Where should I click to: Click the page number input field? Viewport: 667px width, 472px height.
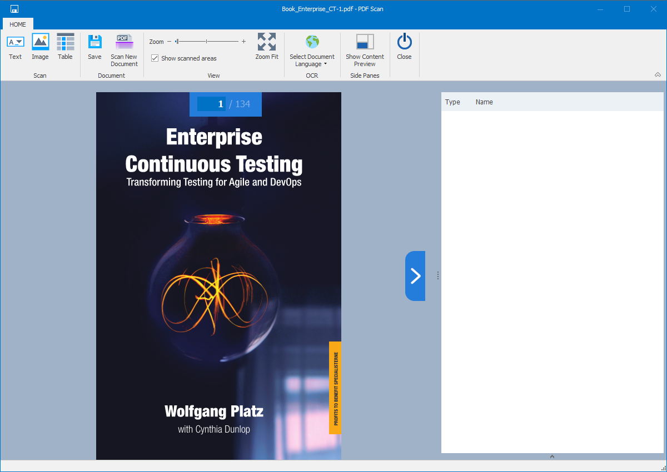coord(212,104)
